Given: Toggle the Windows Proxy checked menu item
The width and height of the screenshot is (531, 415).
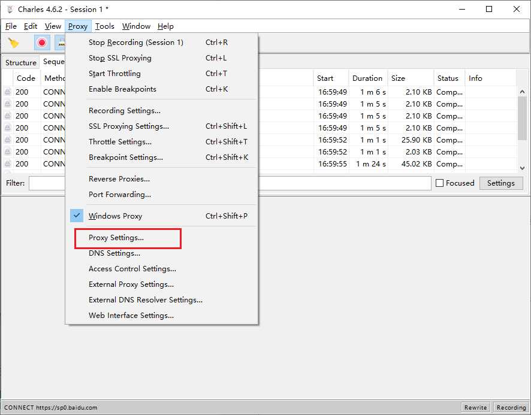Looking at the screenshot, I should click(162, 216).
